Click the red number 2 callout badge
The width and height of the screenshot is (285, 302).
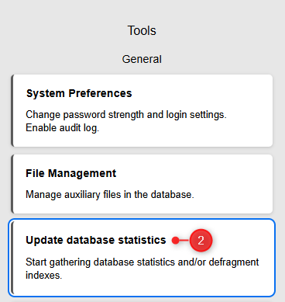click(x=201, y=241)
